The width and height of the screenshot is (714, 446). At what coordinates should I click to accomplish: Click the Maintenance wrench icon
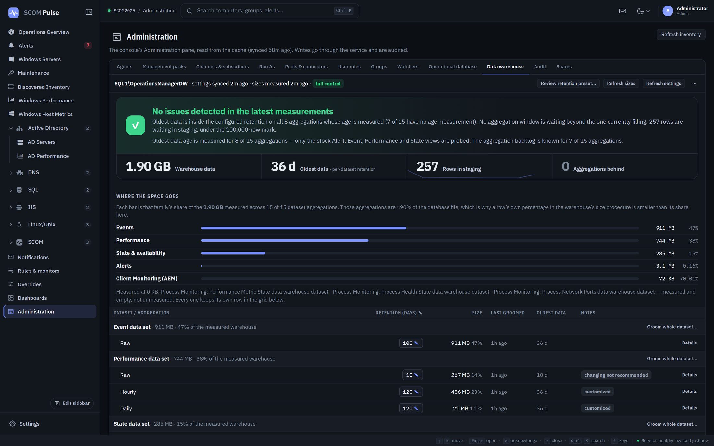tap(11, 73)
